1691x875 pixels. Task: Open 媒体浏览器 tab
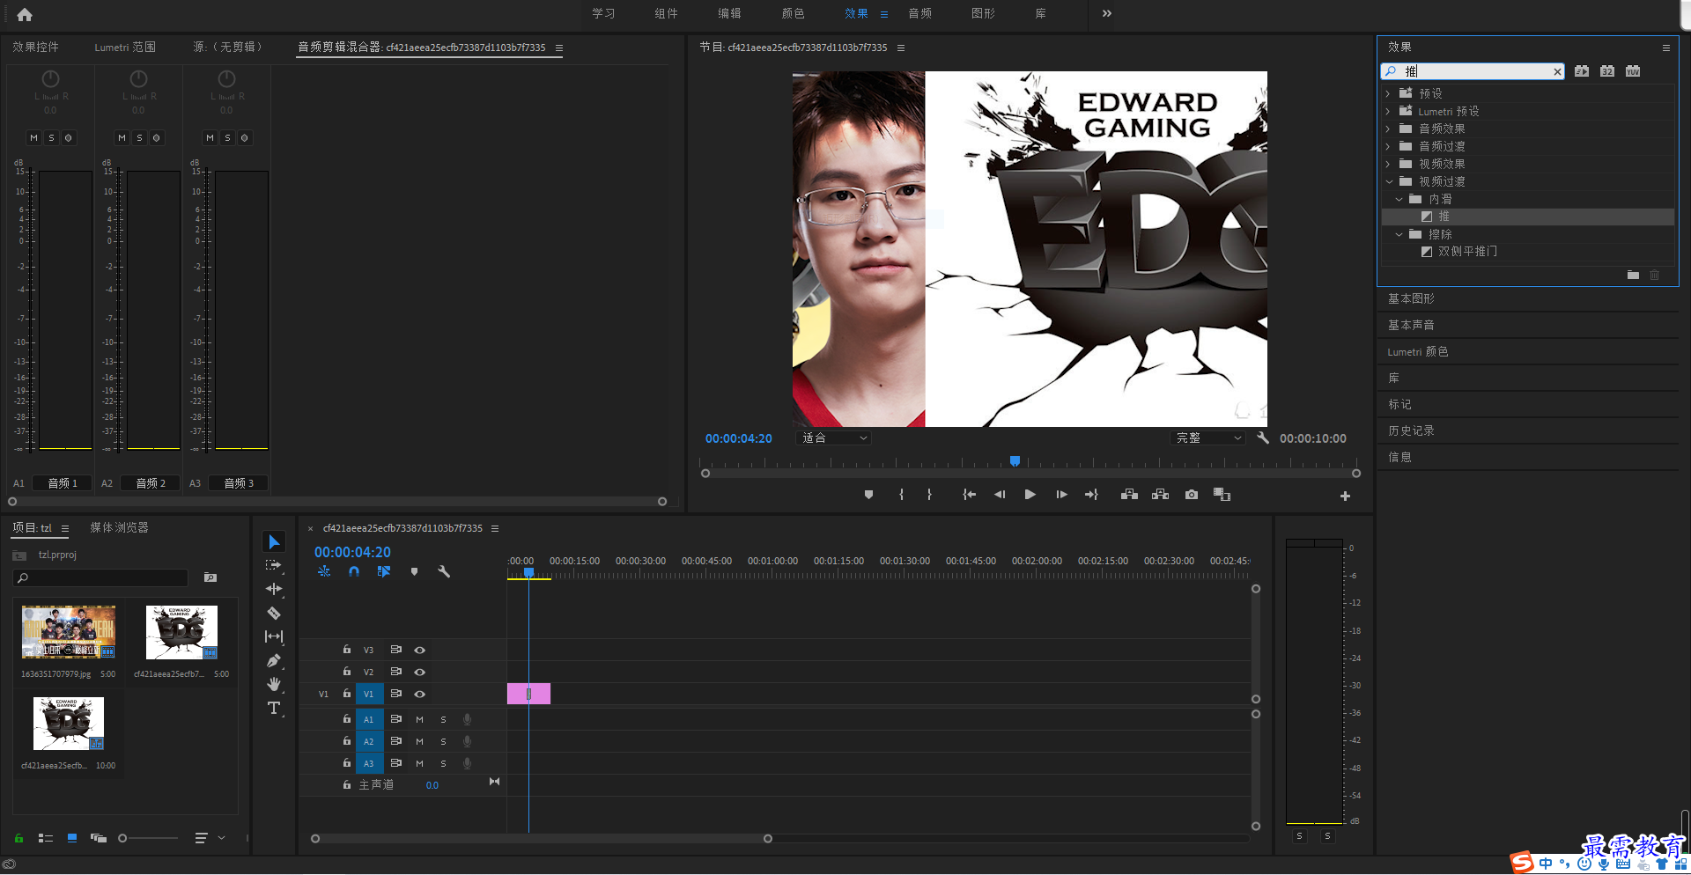(119, 527)
